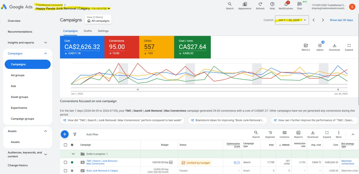Viewport: 359px width, 174px height.
Task: Open the View All campaigns filter dropdown
Action: tap(98, 19)
